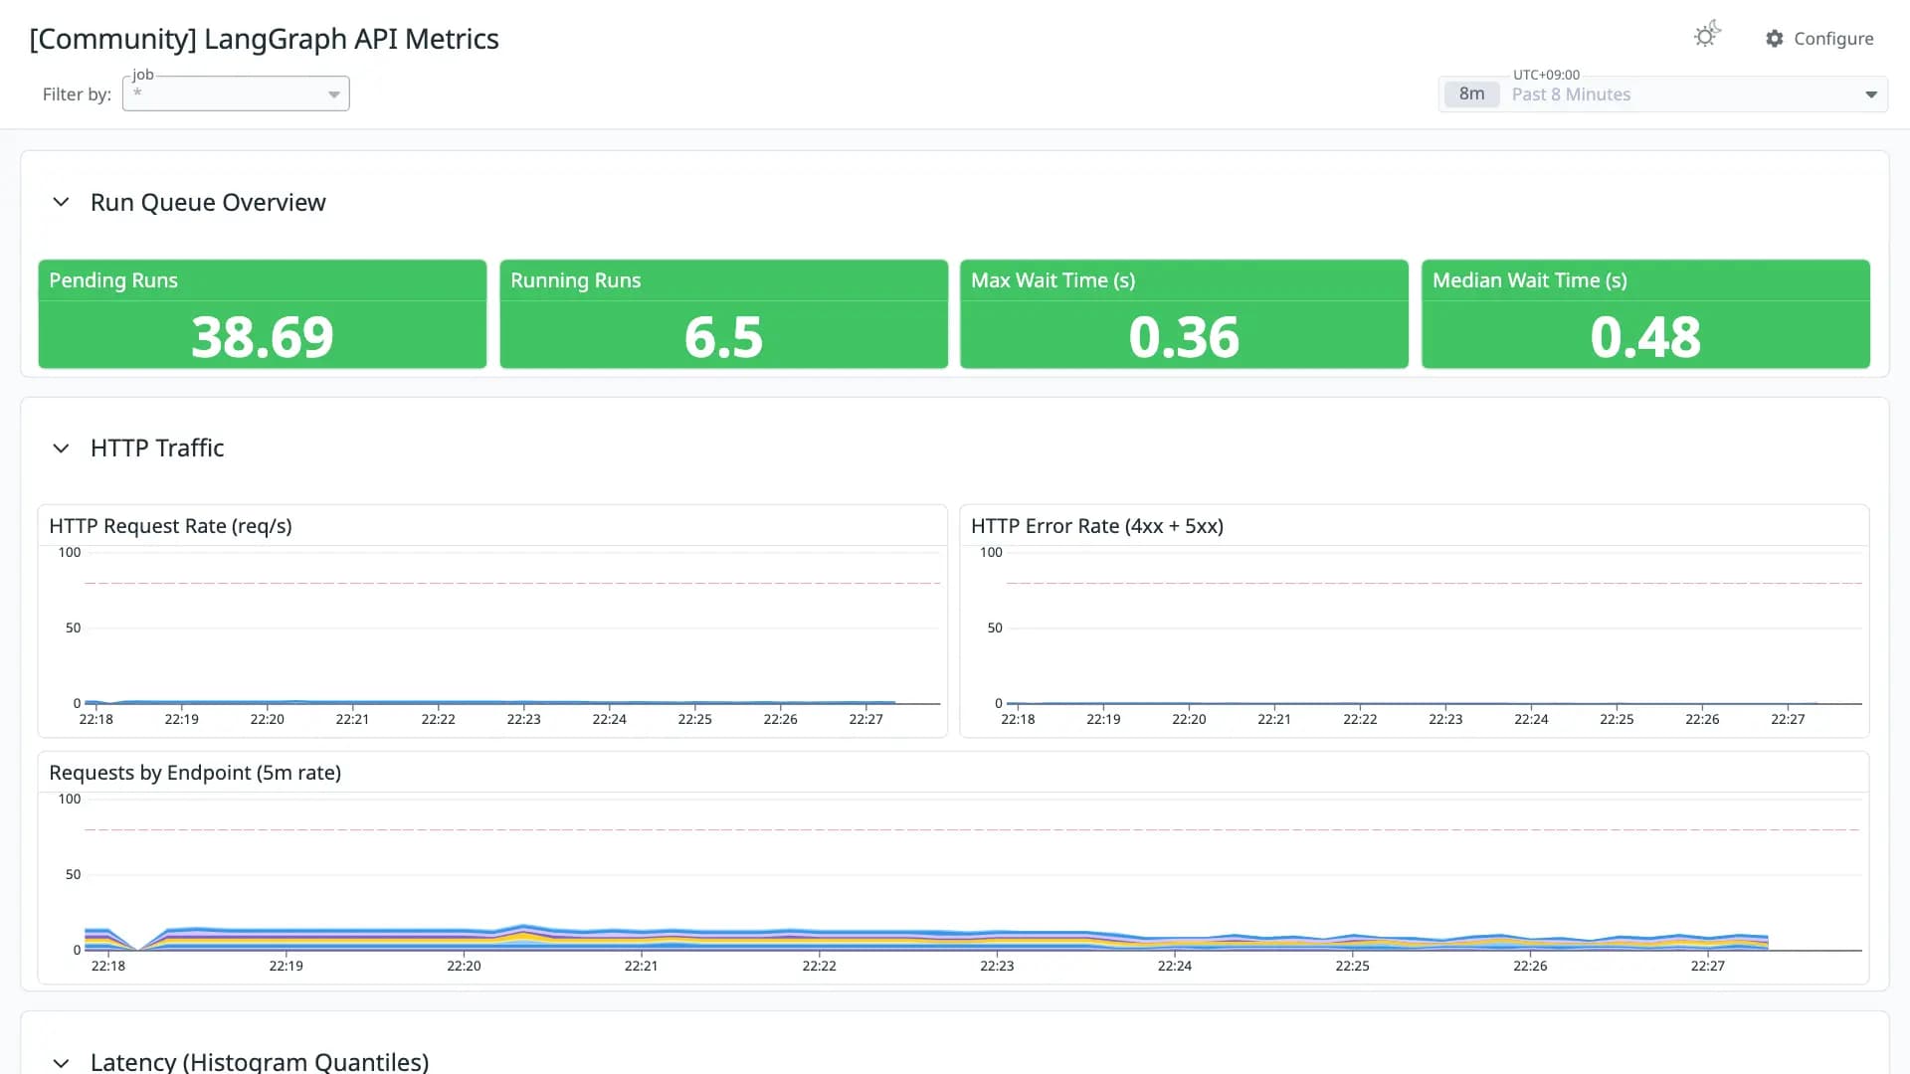
Task: Toggle the light/dark theme icon
Action: click(x=1707, y=36)
